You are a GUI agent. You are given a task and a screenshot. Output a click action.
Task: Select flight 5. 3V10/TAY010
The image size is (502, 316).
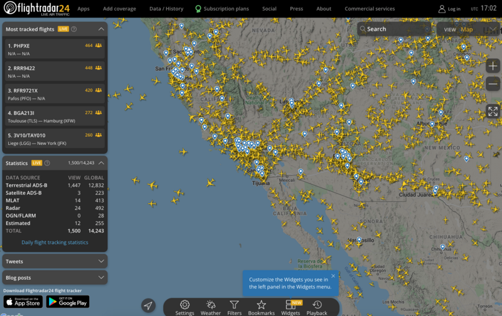(55, 139)
